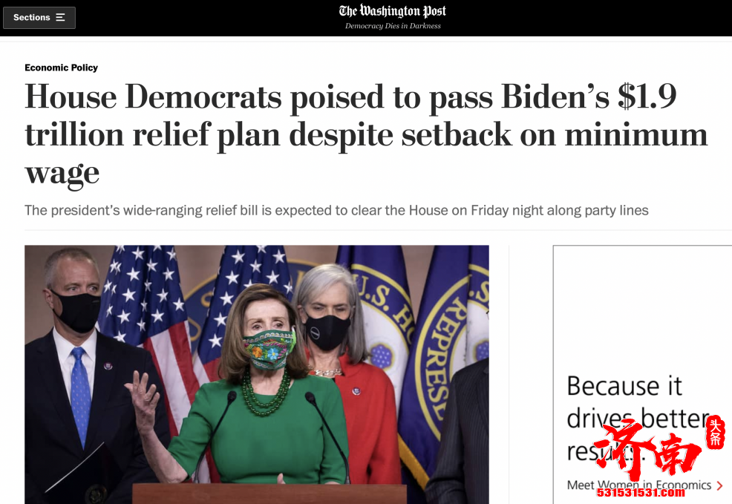Click the red Jinan watermark logo

pyautogui.click(x=648, y=449)
